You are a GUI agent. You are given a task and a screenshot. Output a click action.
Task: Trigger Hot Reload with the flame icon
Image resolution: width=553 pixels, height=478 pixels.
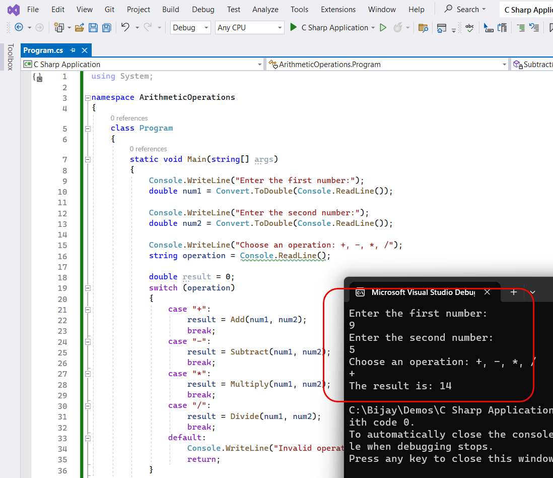(x=398, y=28)
